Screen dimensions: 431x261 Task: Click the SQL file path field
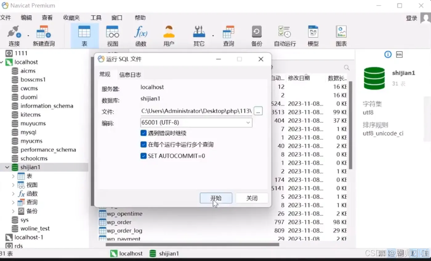pos(196,111)
